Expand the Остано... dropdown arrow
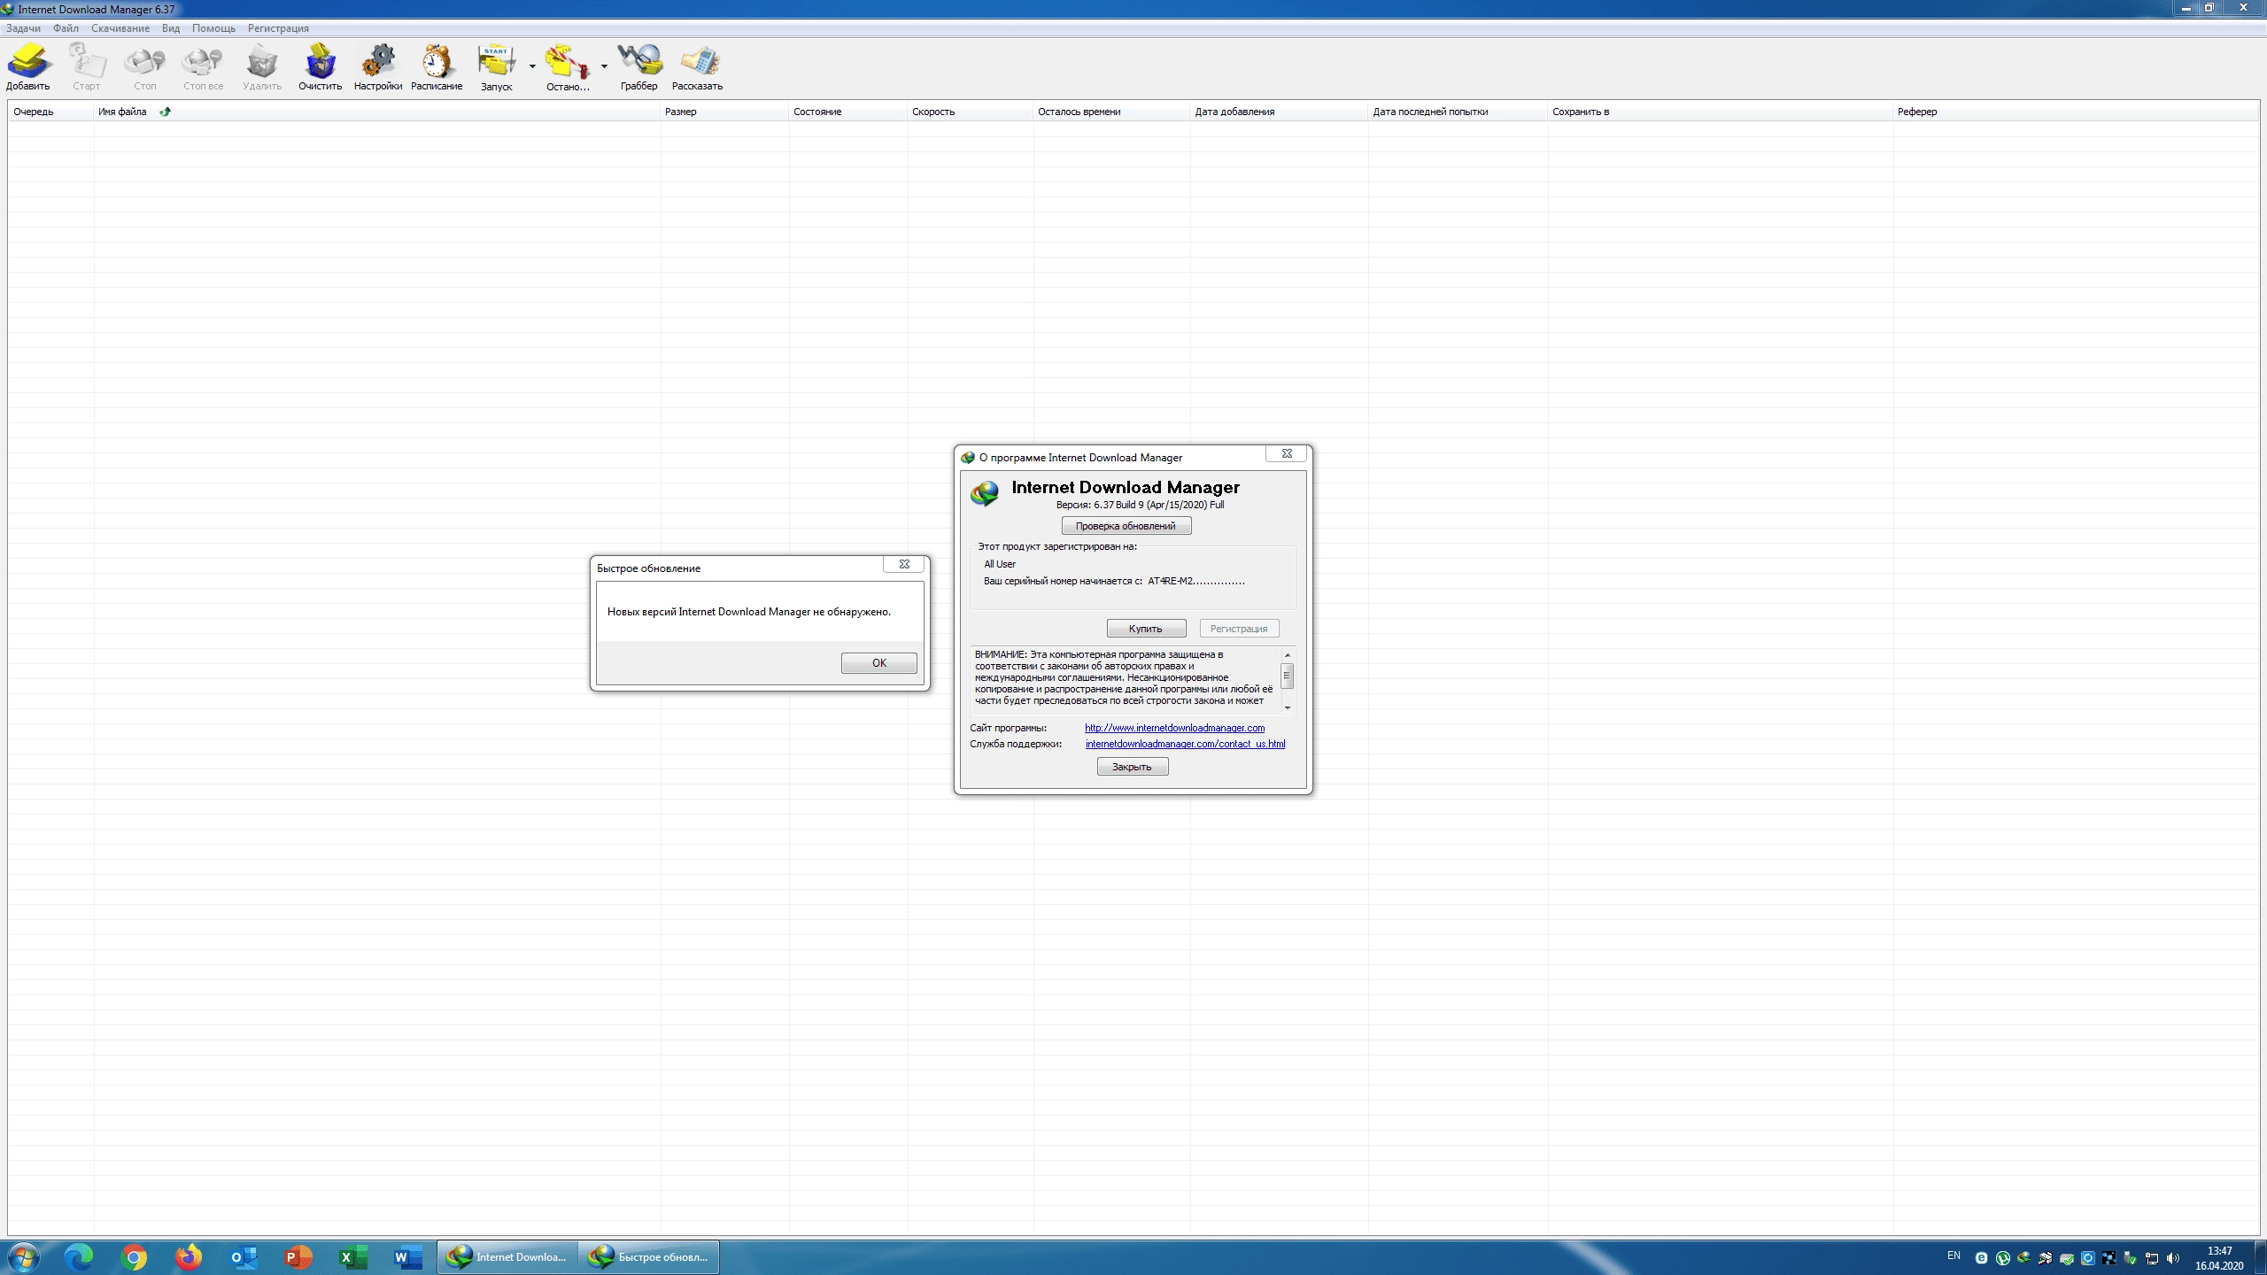This screenshot has width=2267, height=1275. tap(604, 66)
